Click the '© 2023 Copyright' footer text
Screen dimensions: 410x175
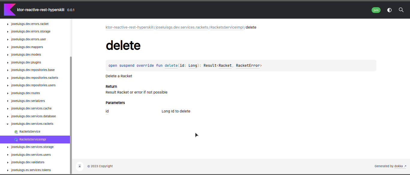(100, 166)
